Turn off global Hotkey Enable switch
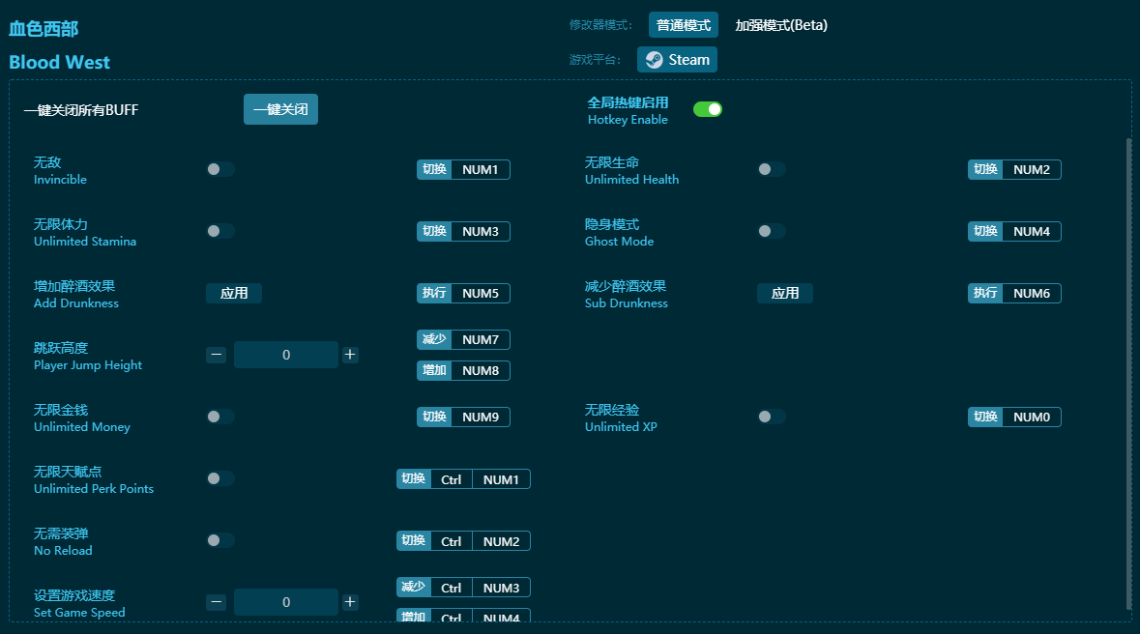1140x634 pixels. pos(708,109)
